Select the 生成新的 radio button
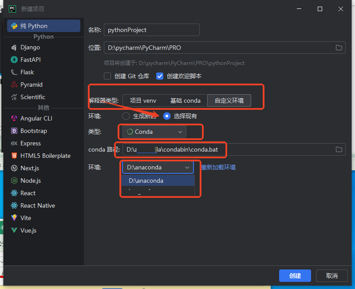 click(126, 116)
